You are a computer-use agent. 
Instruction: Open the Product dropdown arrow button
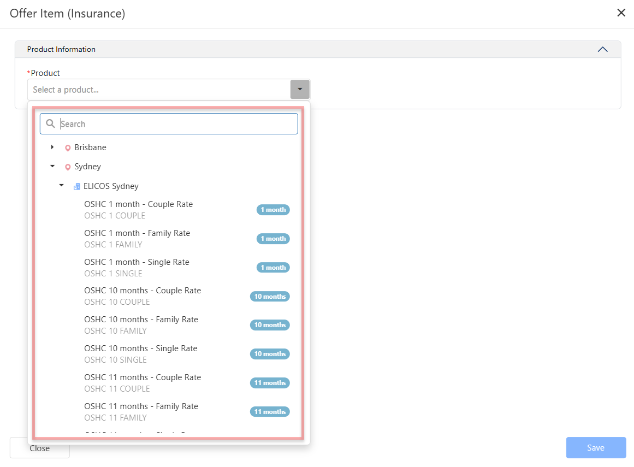point(300,90)
